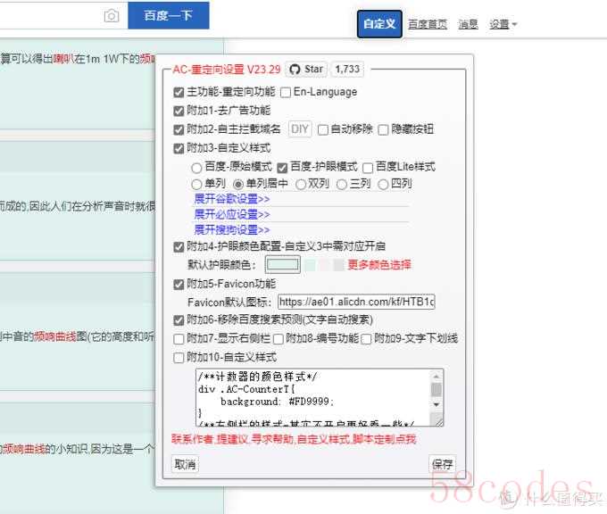Image resolution: width=607 pixels, height=514 pixels.
Task: Toggle 附加4-护眼颜色配置 checkbox
Action: [x=179, y=247]
